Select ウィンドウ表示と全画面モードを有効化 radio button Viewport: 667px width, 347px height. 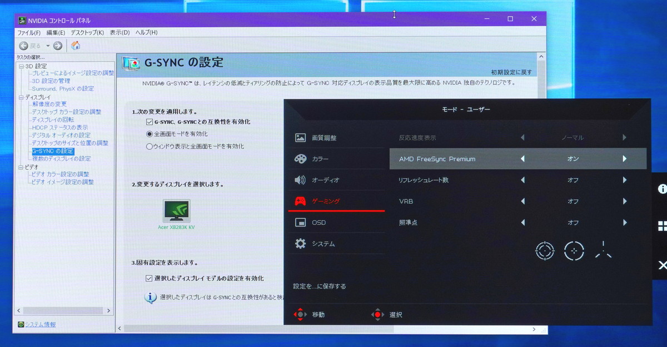149,147
